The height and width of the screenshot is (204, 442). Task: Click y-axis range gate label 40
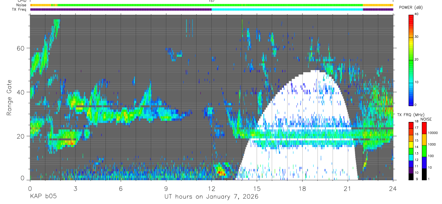click(21, 92)
